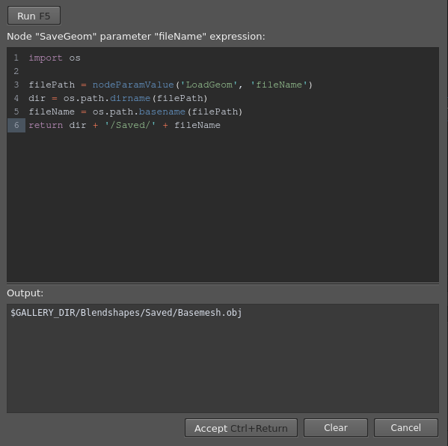Click the Node "SaveGeom" parameter heading
Image resolution: width=448 pixels, height=446 pixels.
point(136,37)
